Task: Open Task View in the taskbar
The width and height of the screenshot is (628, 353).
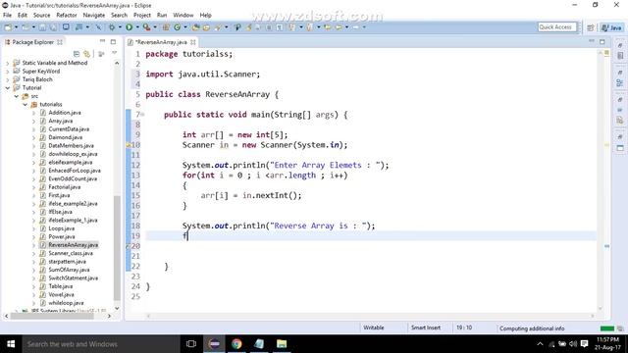Action: click(191, 344)
